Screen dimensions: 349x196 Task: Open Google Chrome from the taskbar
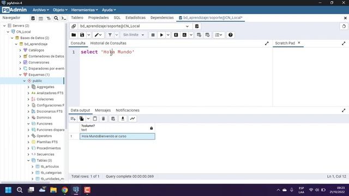65,190
